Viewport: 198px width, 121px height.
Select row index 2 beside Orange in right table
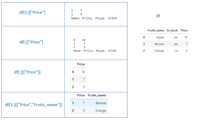click(144, 51)
